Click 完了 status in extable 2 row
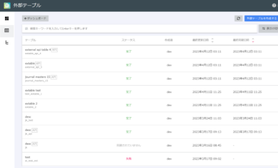278x168 pixels. pyautogui.click(x=129, y=105)
